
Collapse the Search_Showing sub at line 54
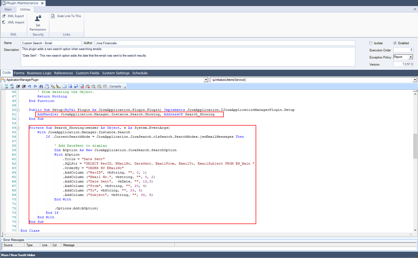pos(18,128)
